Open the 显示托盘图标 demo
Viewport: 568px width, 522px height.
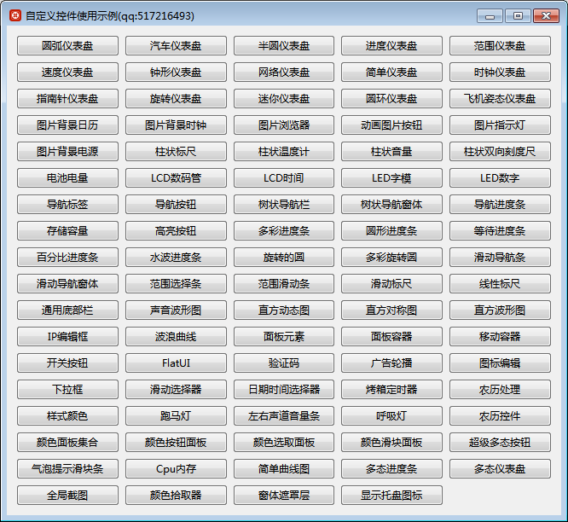391,496
